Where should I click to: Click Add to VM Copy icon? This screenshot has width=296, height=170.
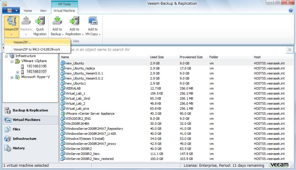[93, 21]
